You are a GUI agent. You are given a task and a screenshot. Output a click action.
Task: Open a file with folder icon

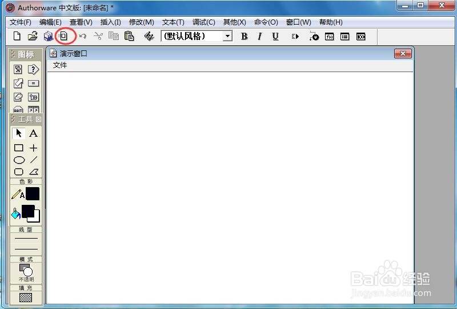coord(33,36)
